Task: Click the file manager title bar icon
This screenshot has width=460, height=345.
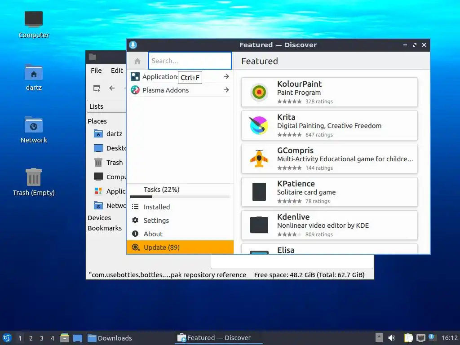Action: pos(93,57)
